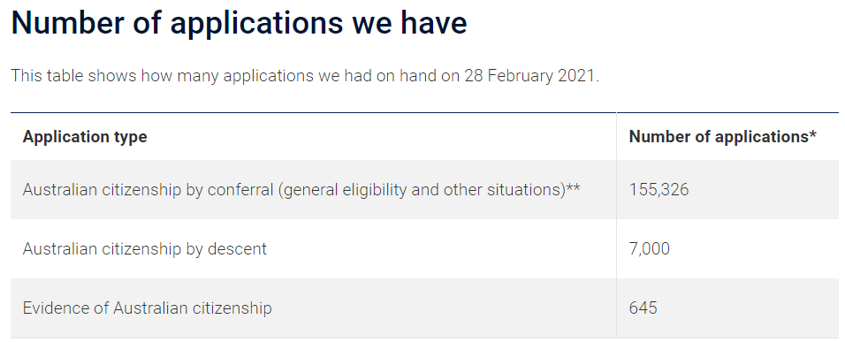Click the date '28 February 2021'
Viewport: 845px width, 342px height.
pos(529,75)
